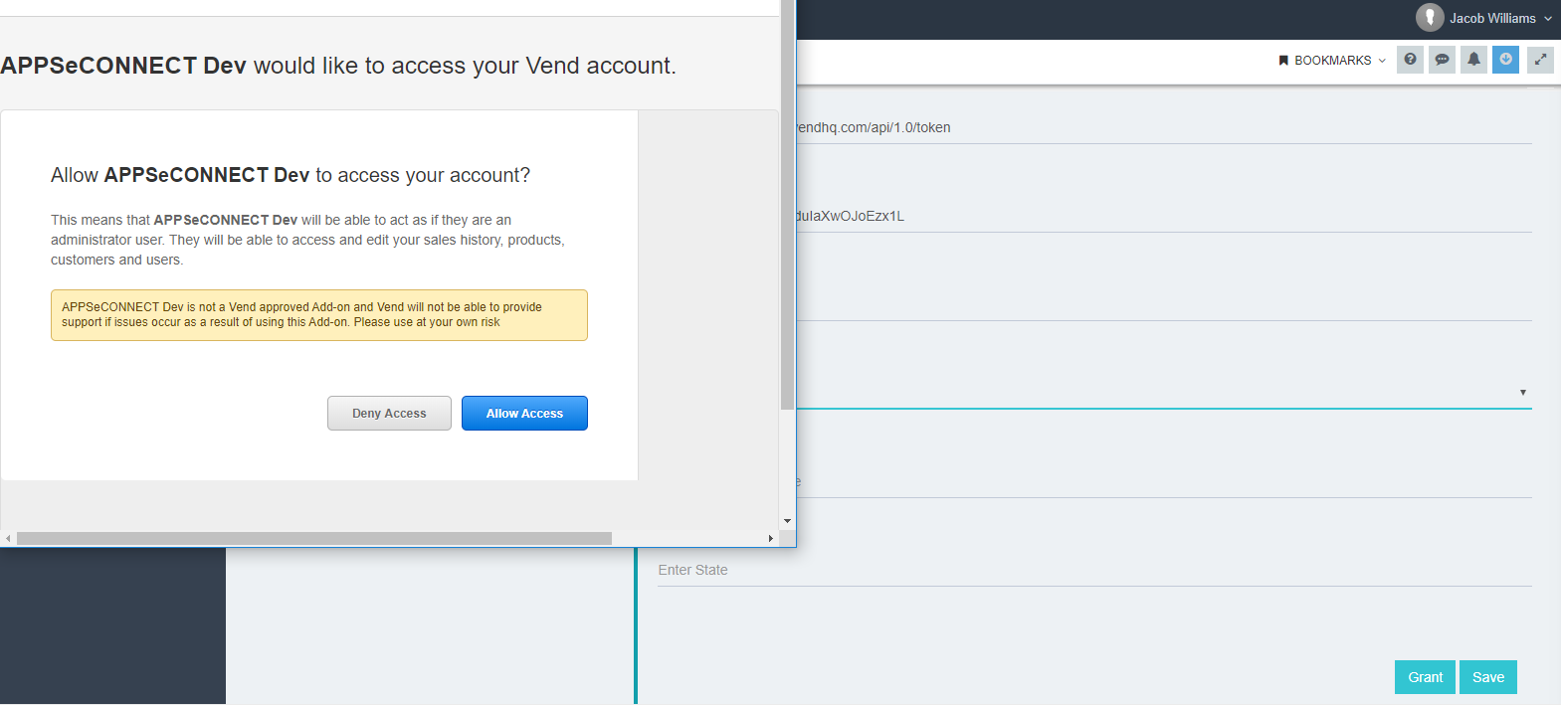
Task: Click the popup's scroll-right arrow
Action: point(771,538)
